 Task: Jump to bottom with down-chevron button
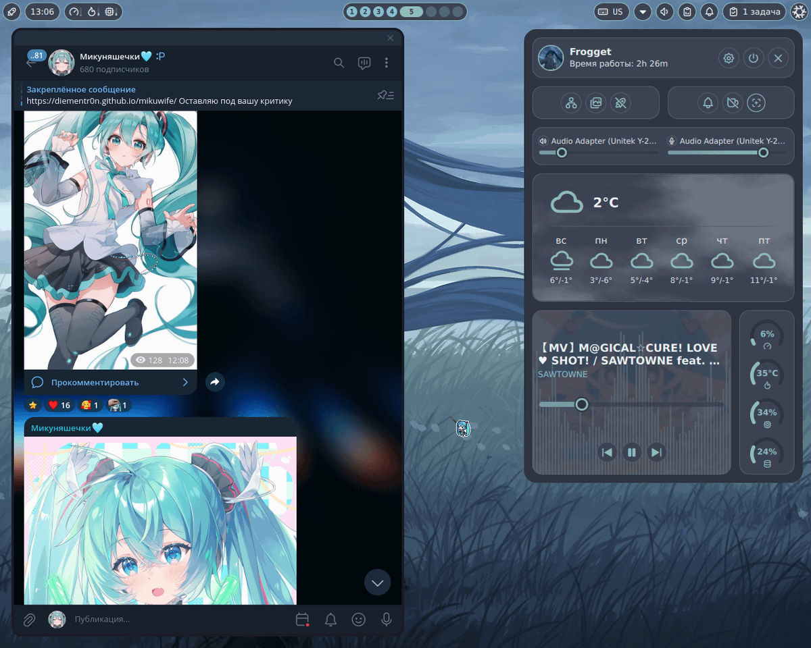(x=377, y=582)
